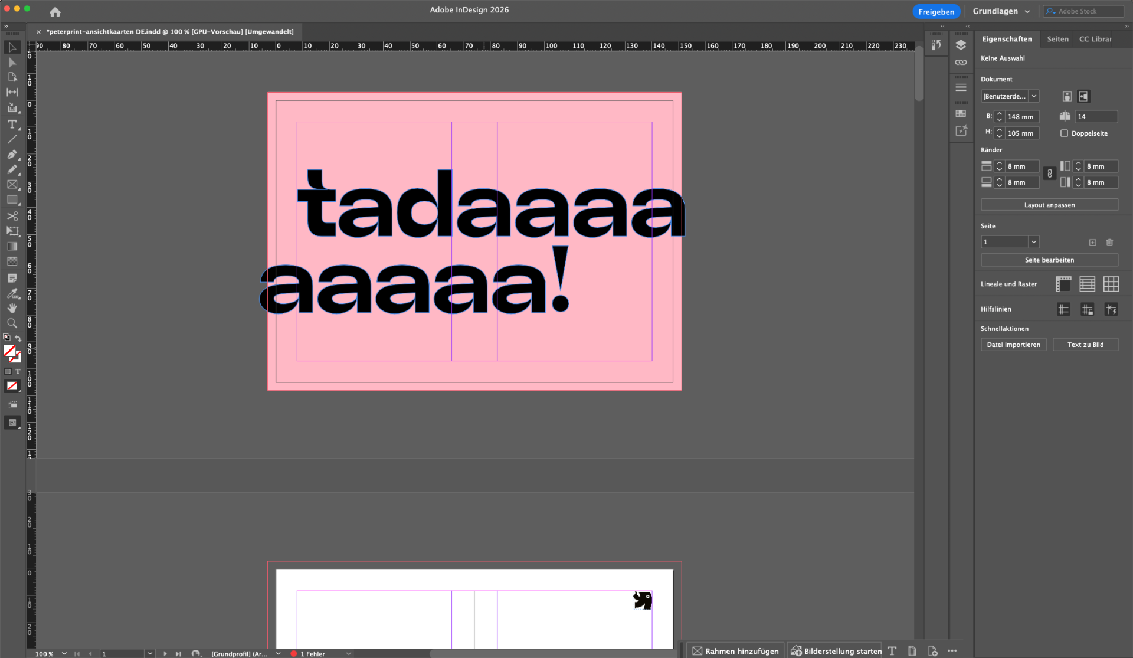1133x658 pixels.
Task: Click the Text zu Bild button
Action: (1085, 345)
